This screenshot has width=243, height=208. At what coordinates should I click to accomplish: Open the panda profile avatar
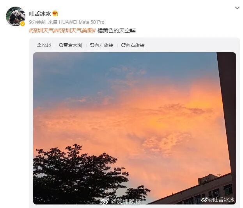(16, 16)
